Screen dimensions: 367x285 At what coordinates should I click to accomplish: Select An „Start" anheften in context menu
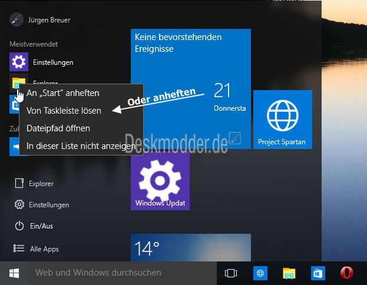pos(81,93)
